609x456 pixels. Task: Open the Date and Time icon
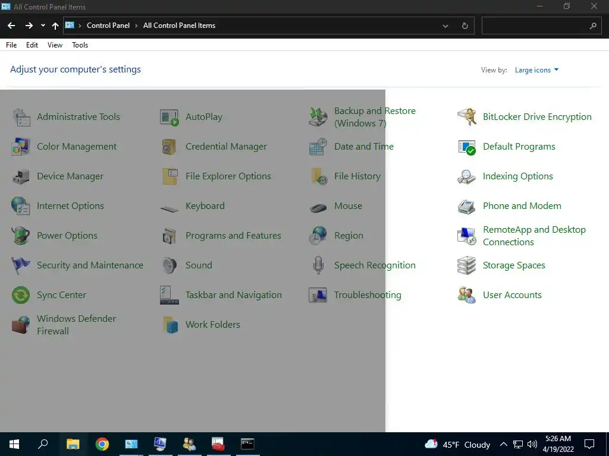click(318, 147)
